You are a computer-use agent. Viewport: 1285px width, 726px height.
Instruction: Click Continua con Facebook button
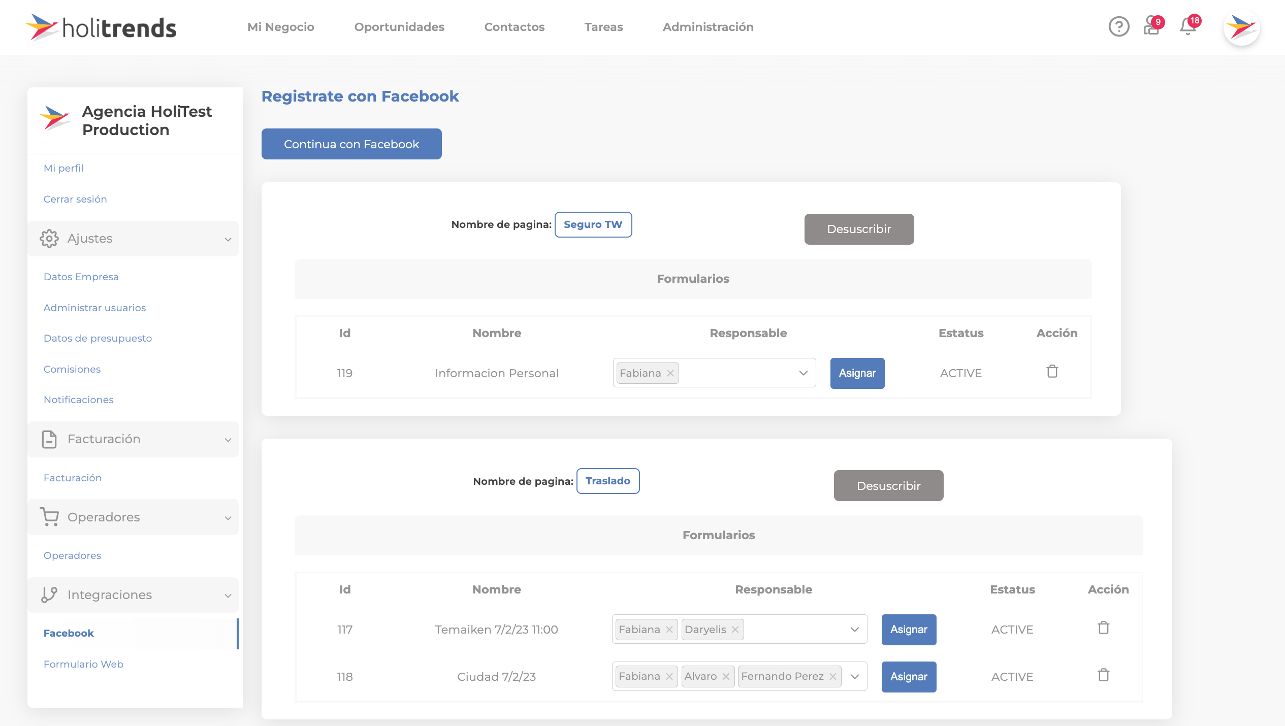[351, 144]
